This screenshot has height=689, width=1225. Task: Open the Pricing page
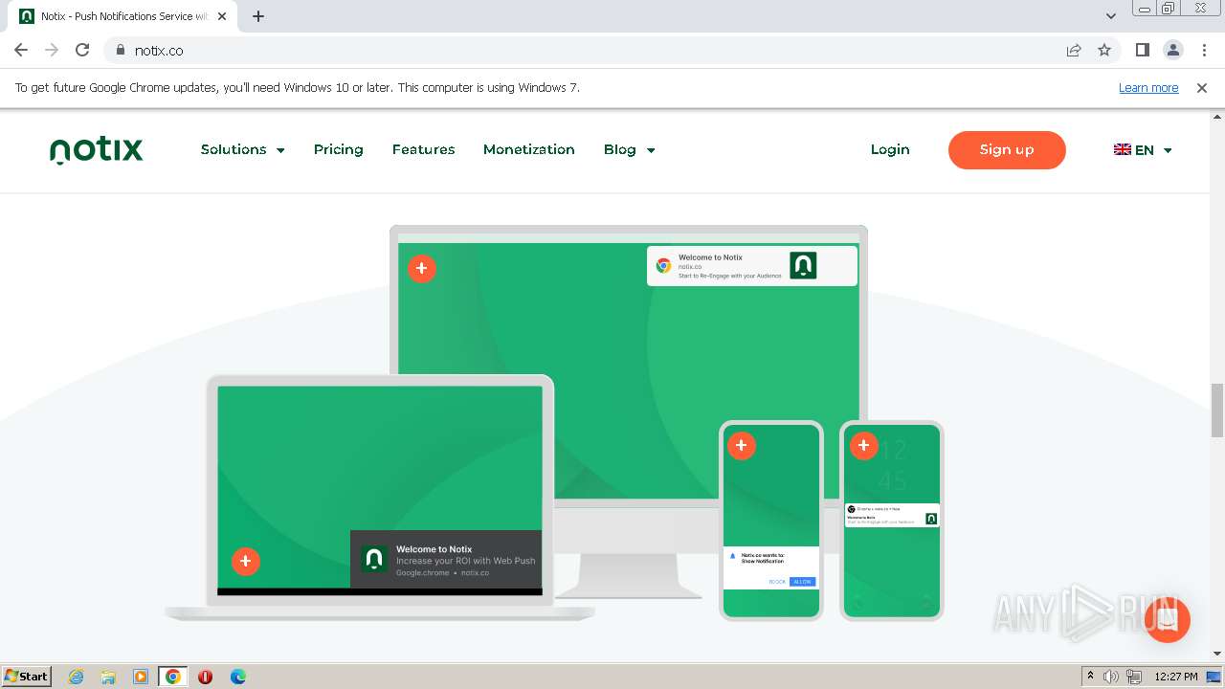click(x=339, y=149)
